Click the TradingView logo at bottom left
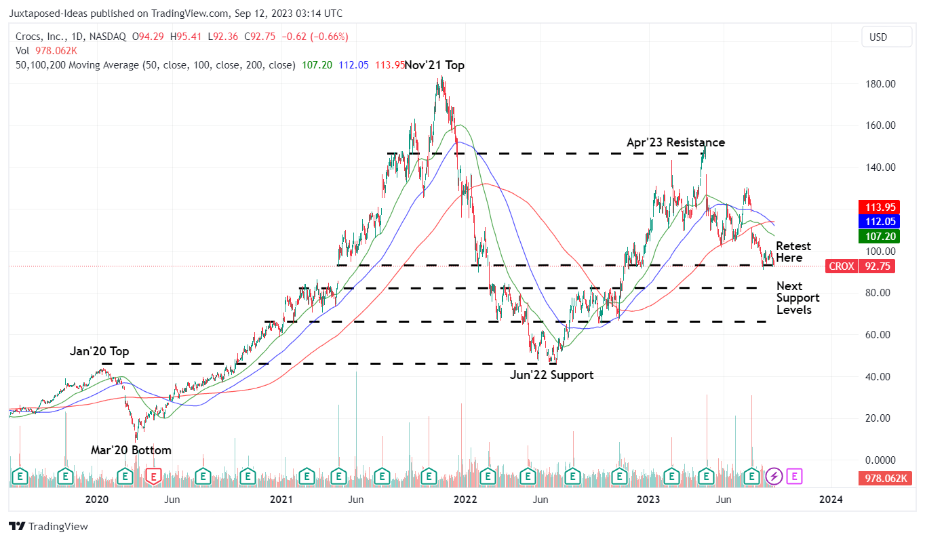Image resolution: width=925 pixels, height=541 pixels. pyautogui.click(x=48, y=526)
